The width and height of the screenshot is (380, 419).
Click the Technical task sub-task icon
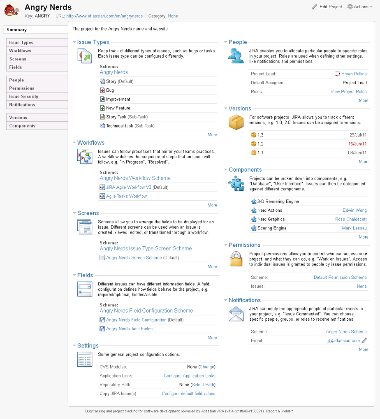[102, 125]
